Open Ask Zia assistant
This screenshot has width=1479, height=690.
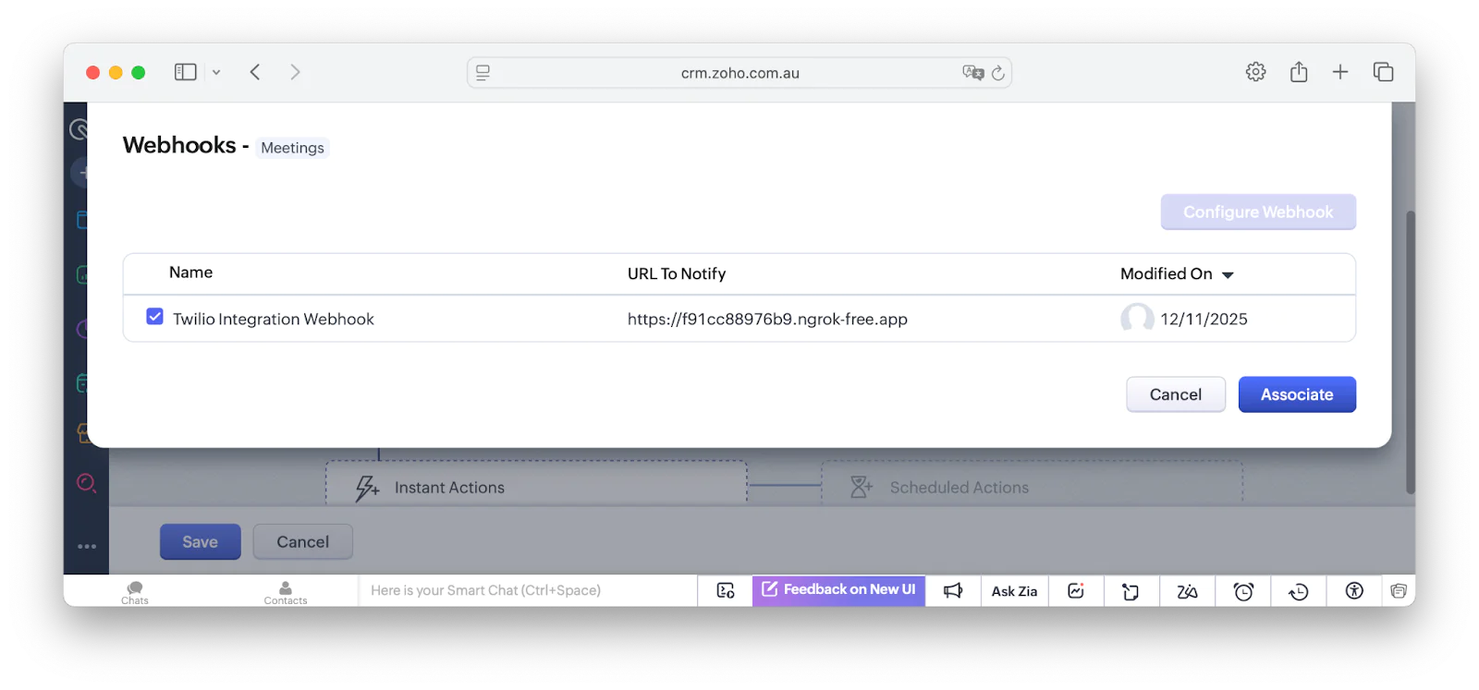coord(1014,591)
